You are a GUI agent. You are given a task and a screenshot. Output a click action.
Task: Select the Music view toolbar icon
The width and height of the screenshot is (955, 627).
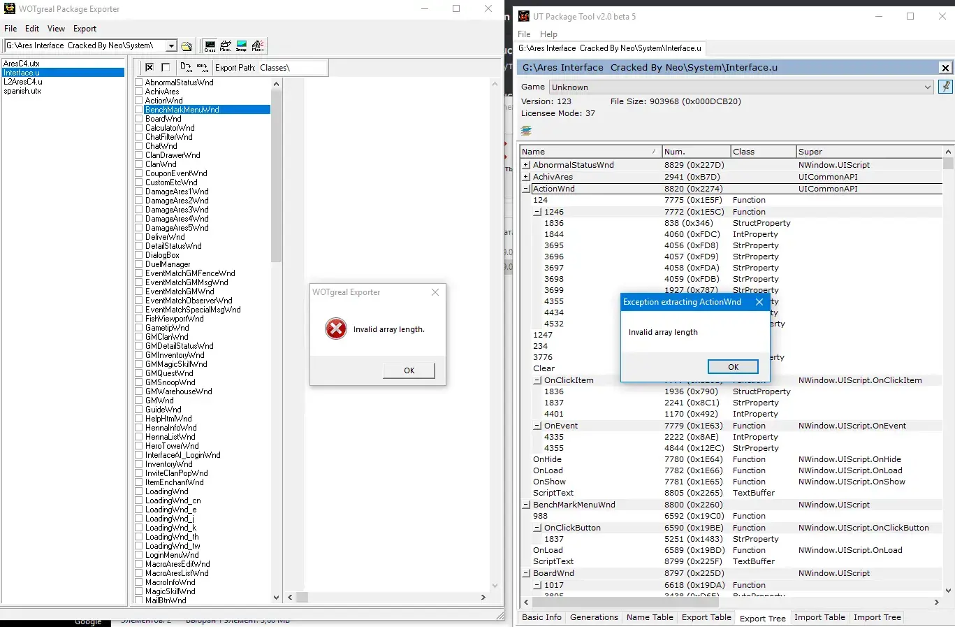click(258, 46)
